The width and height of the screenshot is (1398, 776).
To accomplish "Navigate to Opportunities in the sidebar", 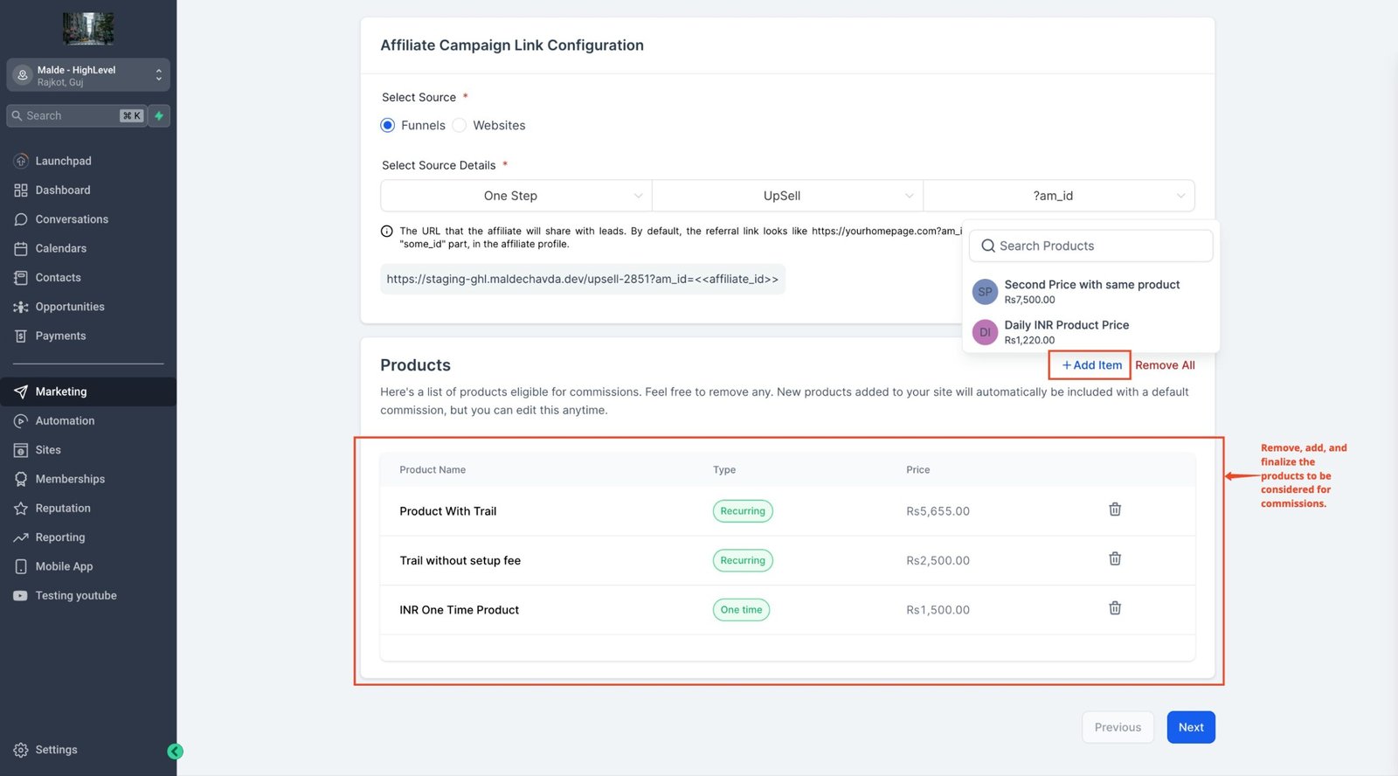I will click(x=70, y=307).
